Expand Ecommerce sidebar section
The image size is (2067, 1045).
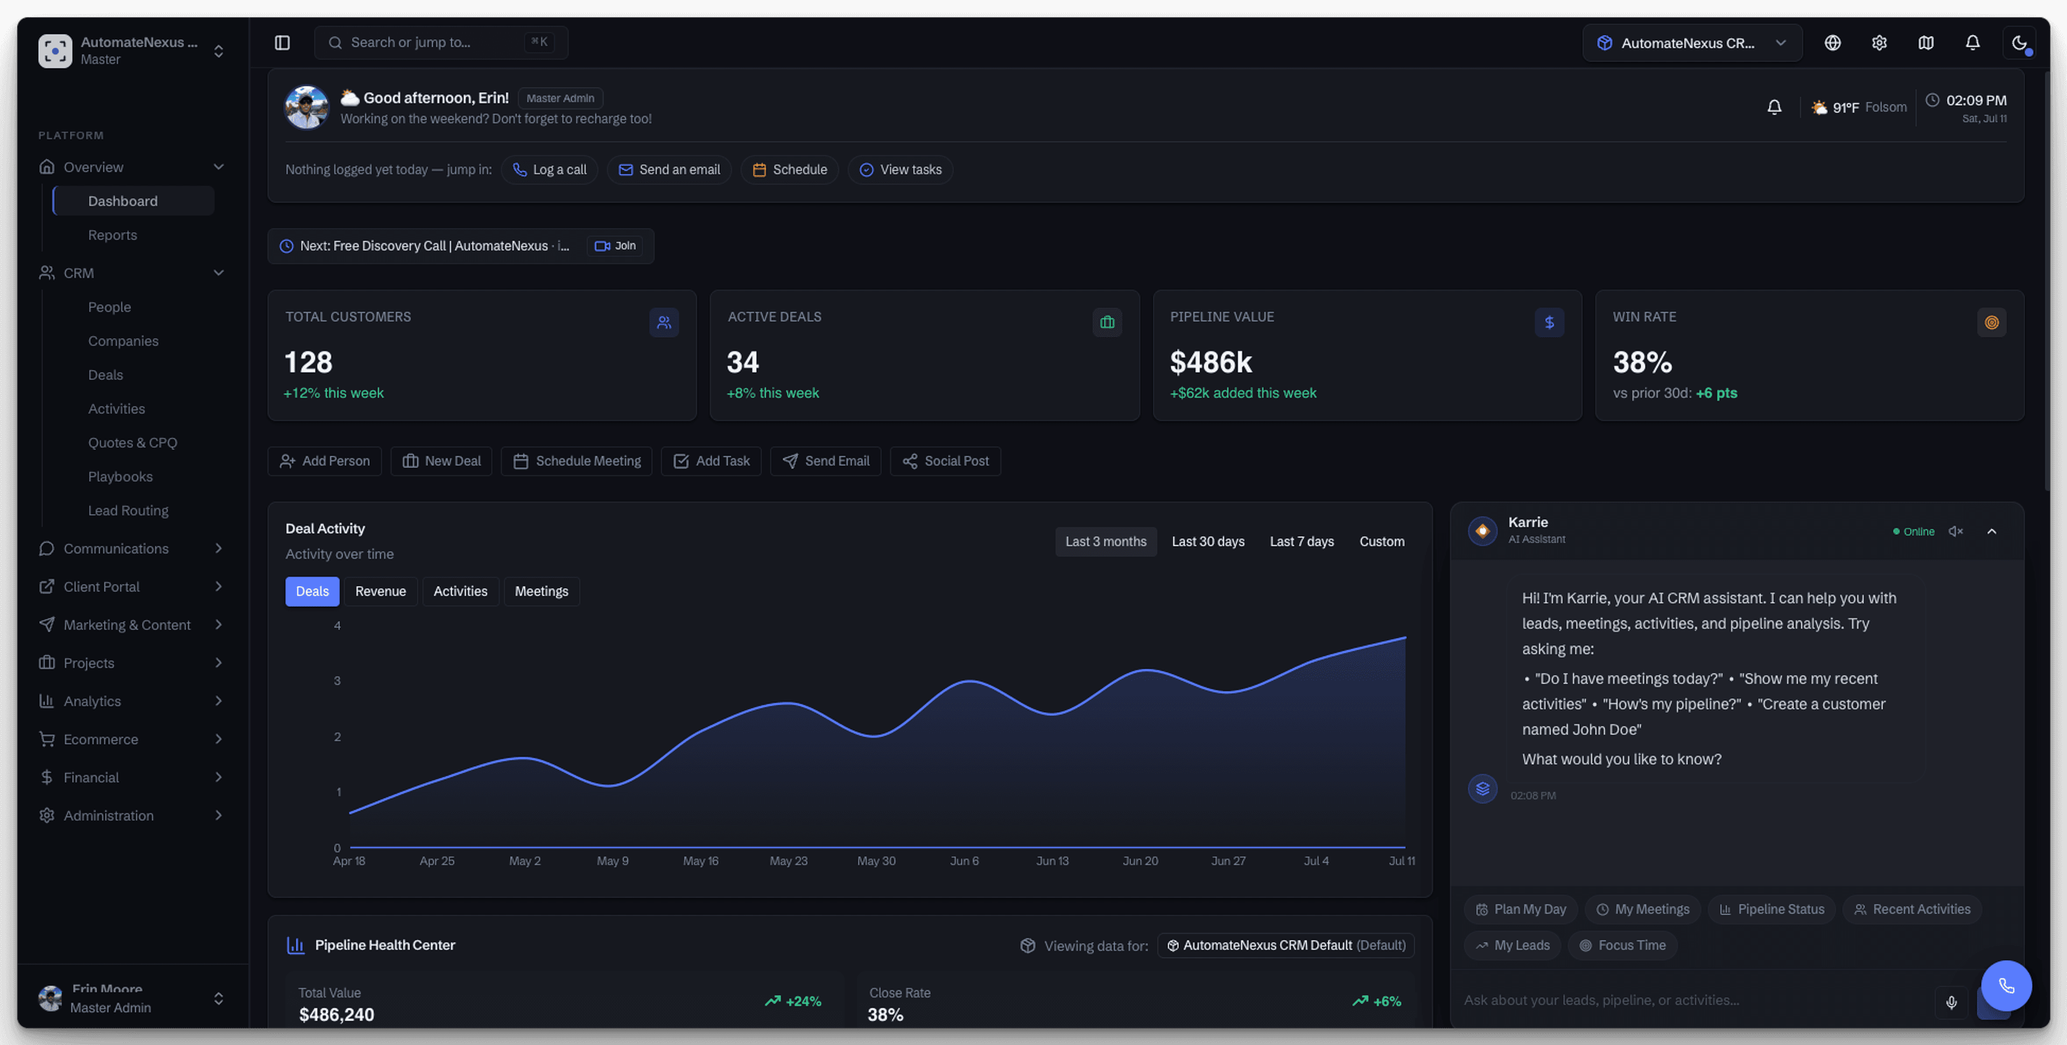coord(132,738)
